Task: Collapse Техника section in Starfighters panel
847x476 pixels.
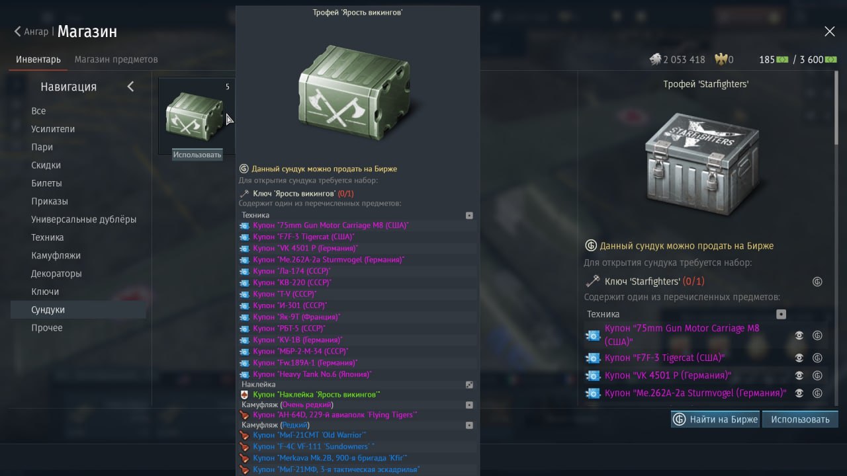Action: (x=781, y=315)
